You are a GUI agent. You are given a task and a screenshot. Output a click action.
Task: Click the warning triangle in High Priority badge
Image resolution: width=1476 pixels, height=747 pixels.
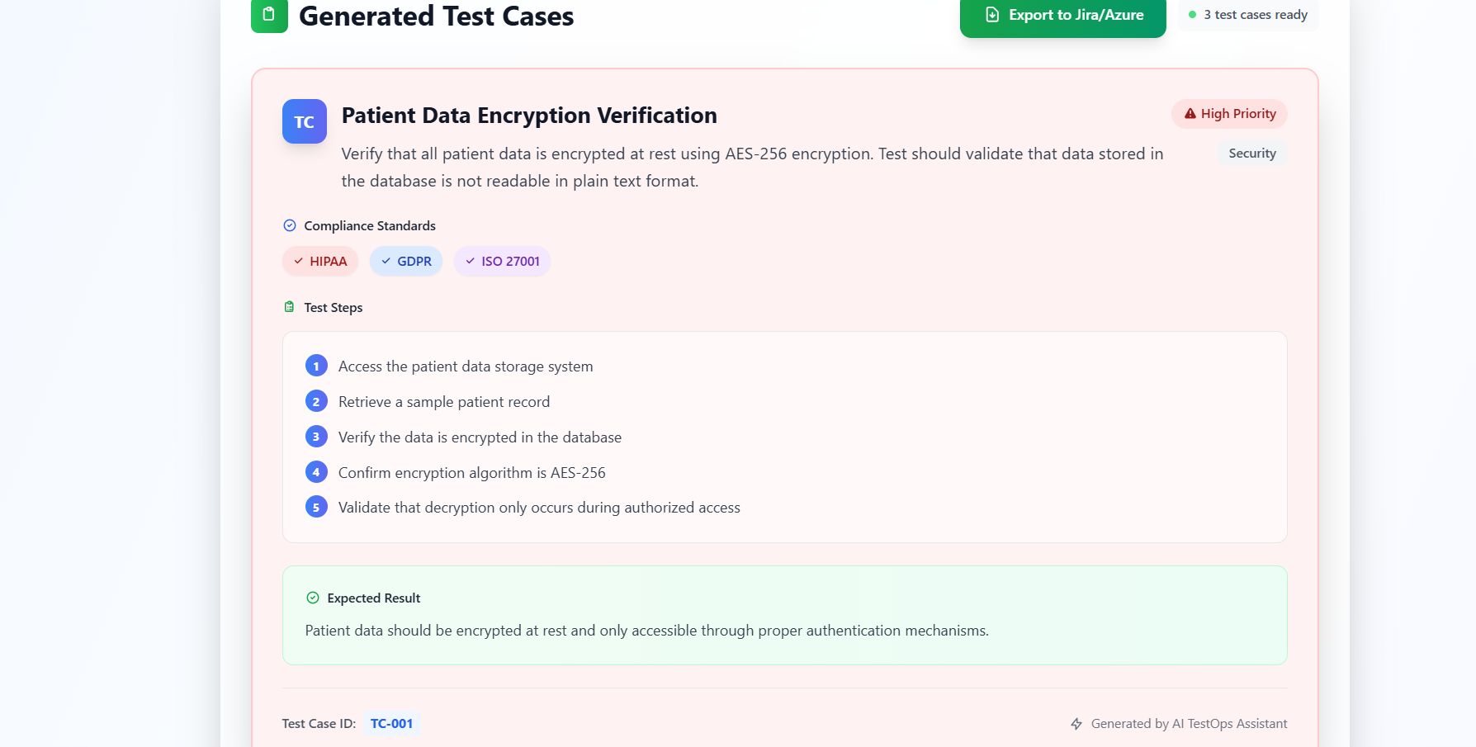1190,114
